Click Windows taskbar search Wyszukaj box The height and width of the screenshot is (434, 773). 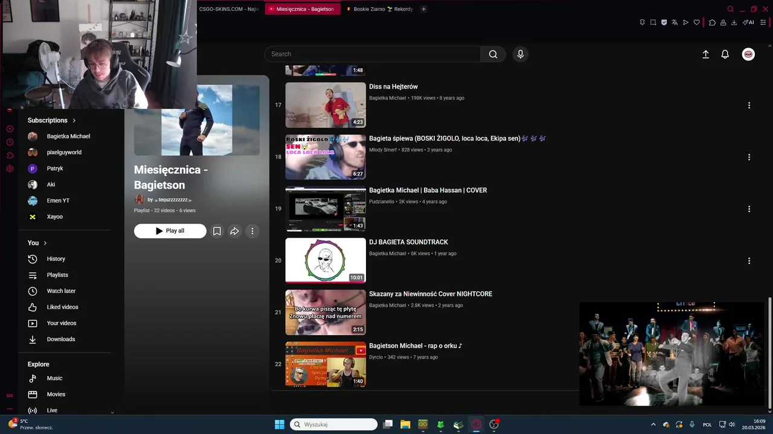pos(333,424)
